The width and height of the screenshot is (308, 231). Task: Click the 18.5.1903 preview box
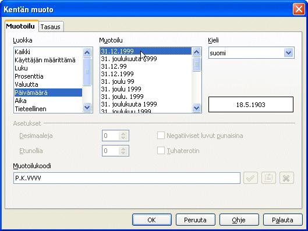251,104
